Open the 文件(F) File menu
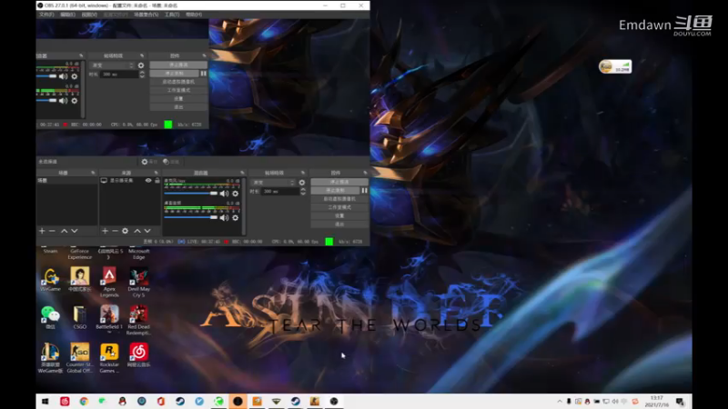Viewport: 728px width, 409px height. click(46, 15)
